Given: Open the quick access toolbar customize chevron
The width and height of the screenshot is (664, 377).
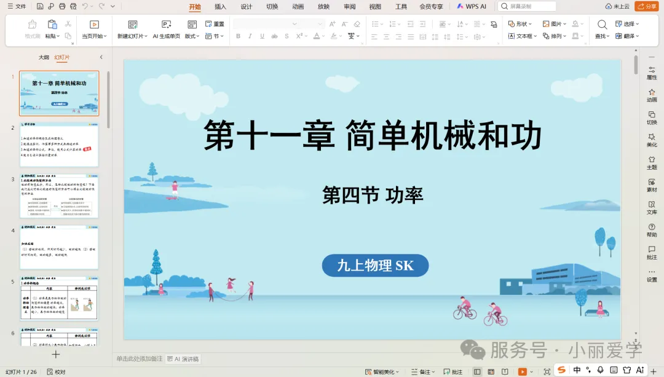Looking at the screenshot, I should (x=113, y=6).
